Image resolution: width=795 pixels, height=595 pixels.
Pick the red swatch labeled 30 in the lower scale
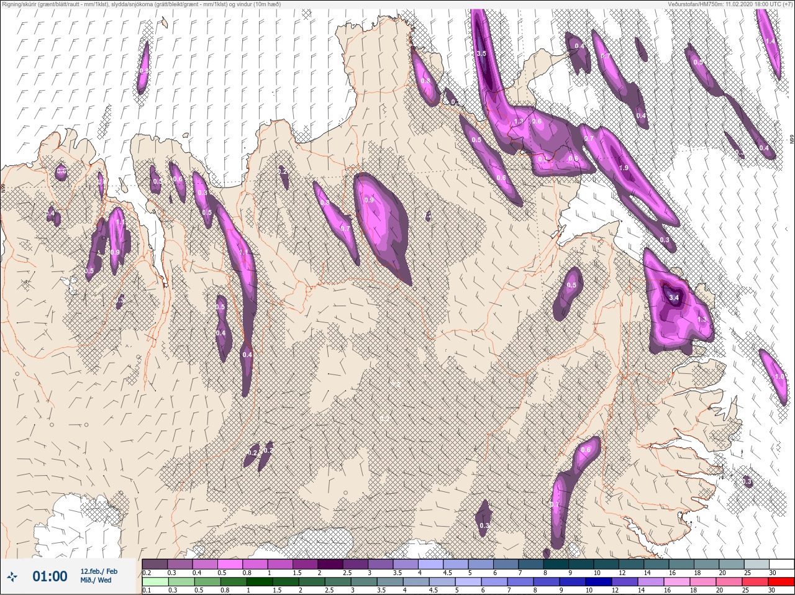click(781, 582)
